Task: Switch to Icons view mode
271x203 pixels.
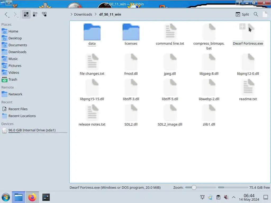Action: [26, 14]
